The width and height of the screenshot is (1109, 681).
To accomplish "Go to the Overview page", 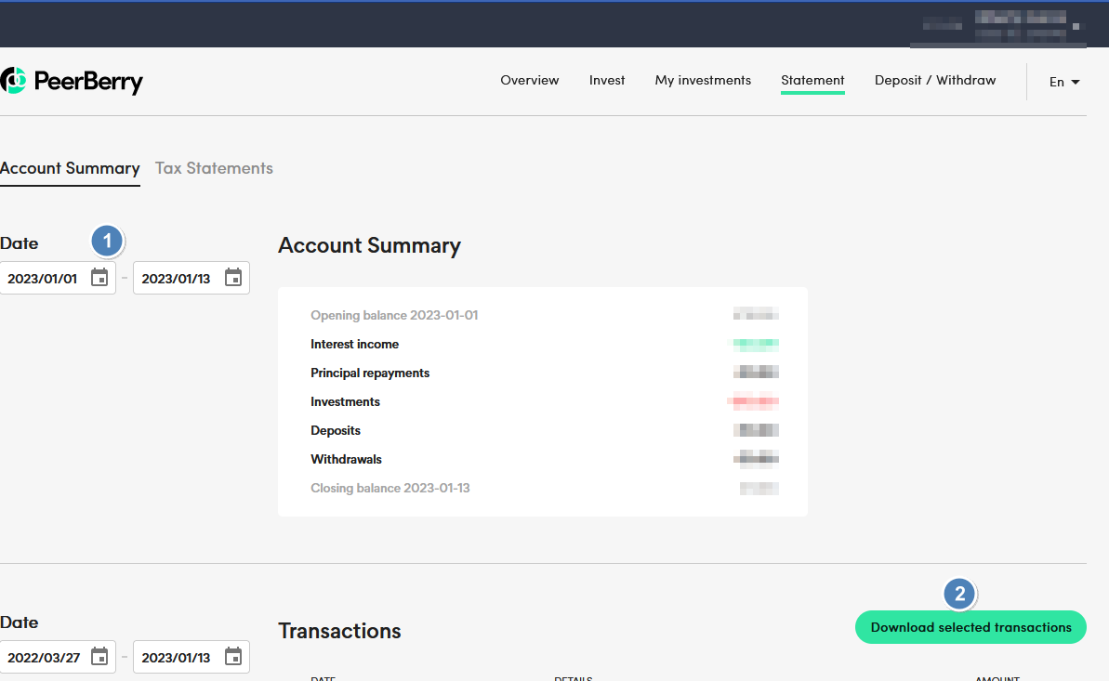I will pos(530,81).
